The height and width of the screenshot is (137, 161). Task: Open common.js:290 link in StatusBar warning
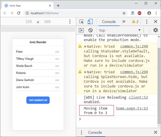pos(134,46)
